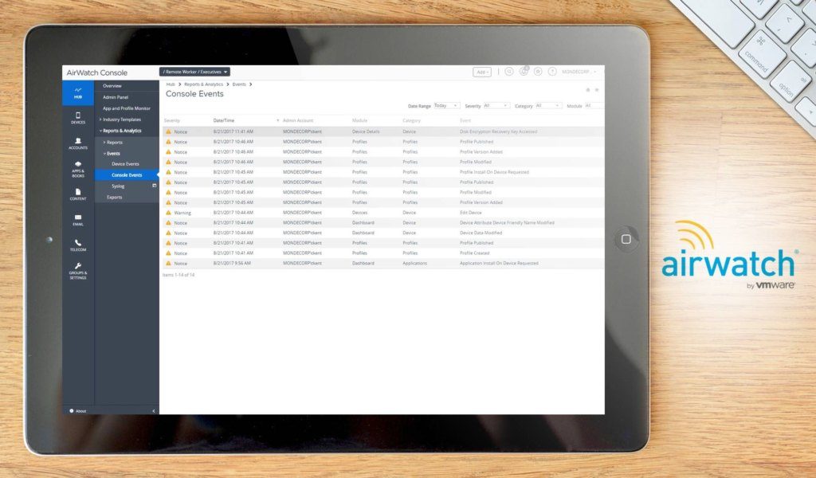Open the Accounts section
Viewport: 816px width, 478px height.
[x=77, y=145]
